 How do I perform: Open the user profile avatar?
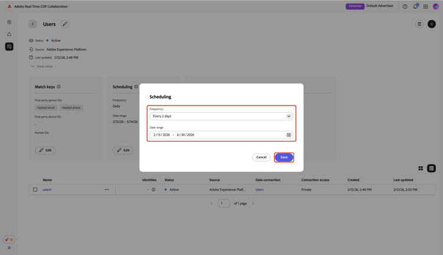tap(436, 6)
